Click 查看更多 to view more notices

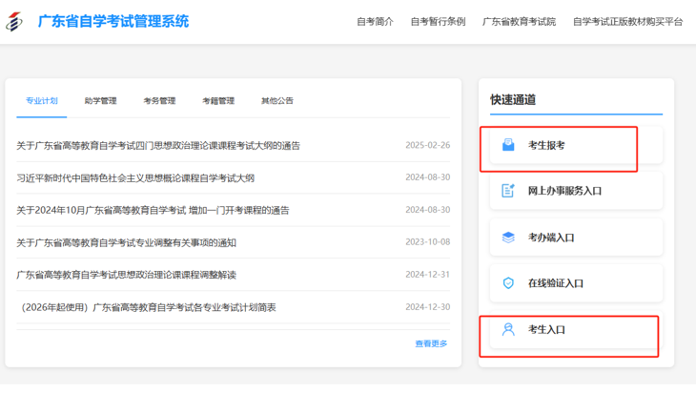(x=431, y=343)
